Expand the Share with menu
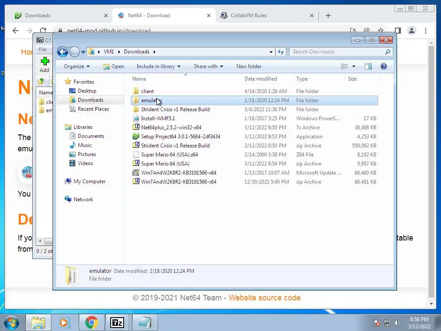The image size is (441, 331). coord(208,66)
